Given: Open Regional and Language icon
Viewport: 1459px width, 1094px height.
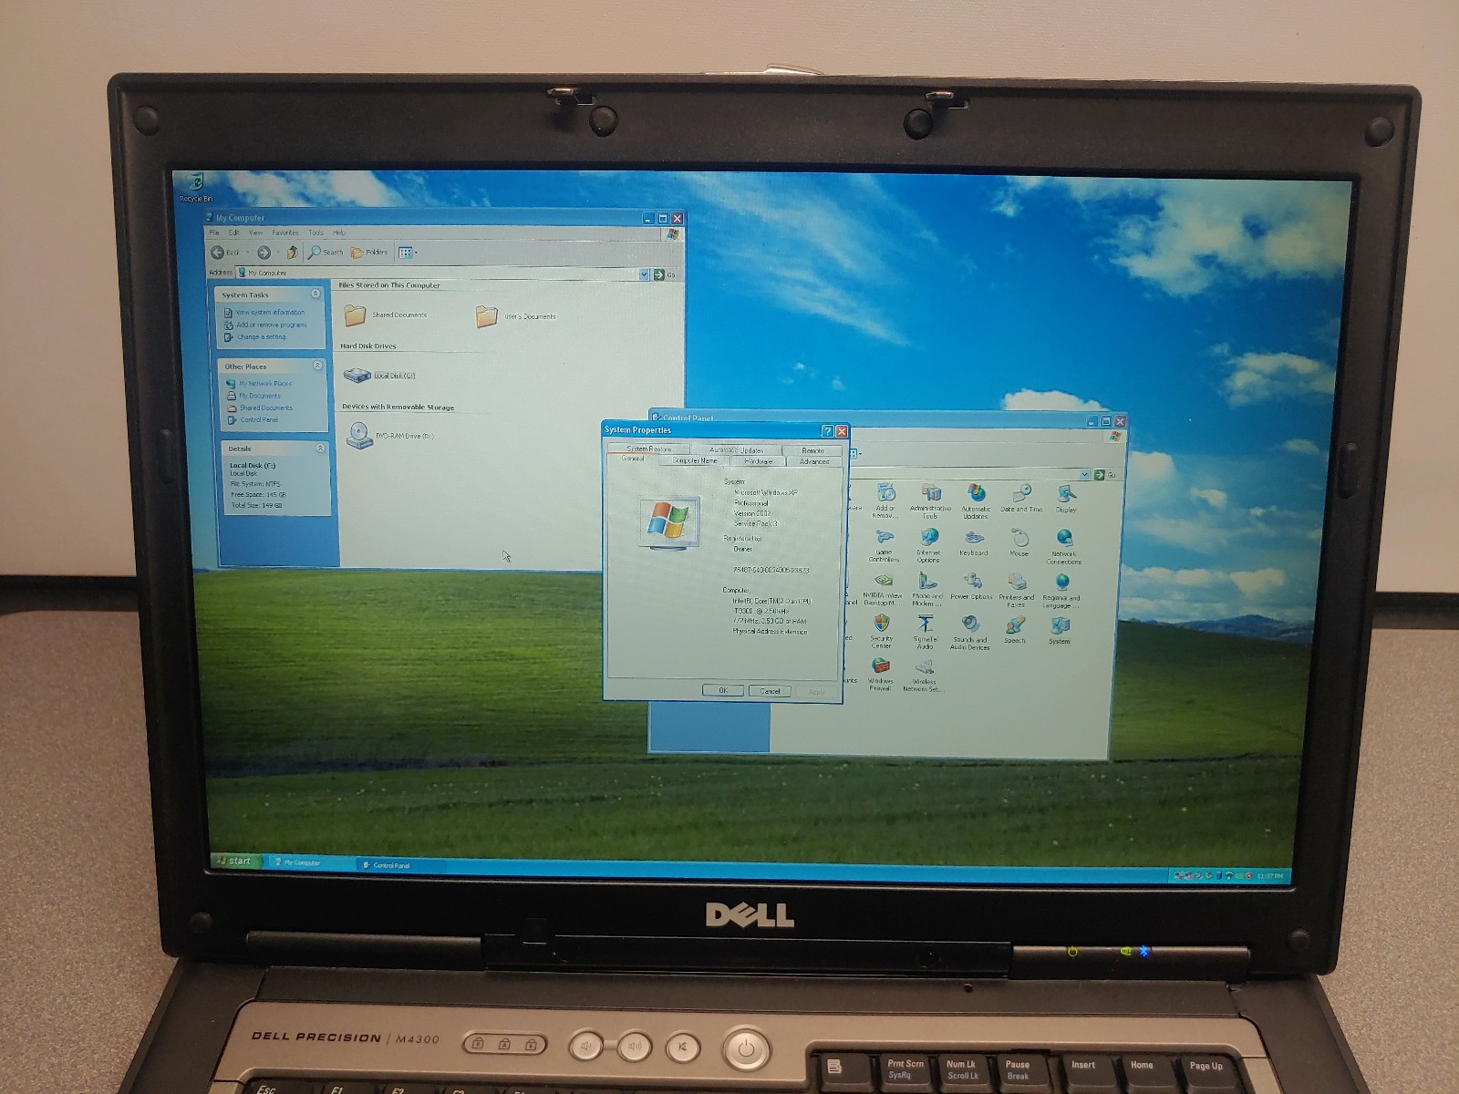Looking at the screenshot, I should pos(1061,591).
